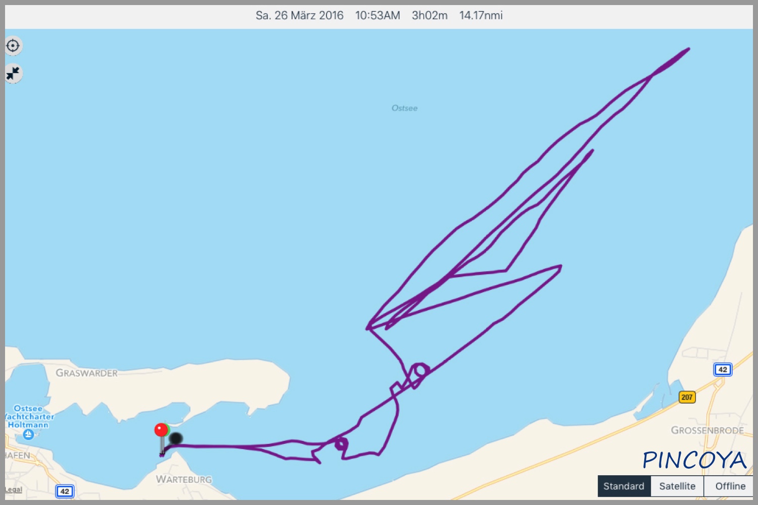Click the blue 42 shield near Grossenbrode
The width and height of the screenshot is (758, 505).
click(723, 370)
